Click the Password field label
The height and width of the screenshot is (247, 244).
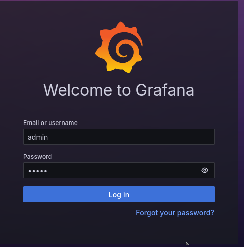[x=37, y=157]
